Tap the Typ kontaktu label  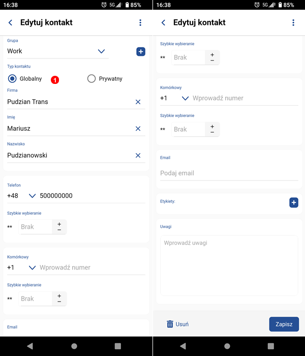[x=19, y=66]
